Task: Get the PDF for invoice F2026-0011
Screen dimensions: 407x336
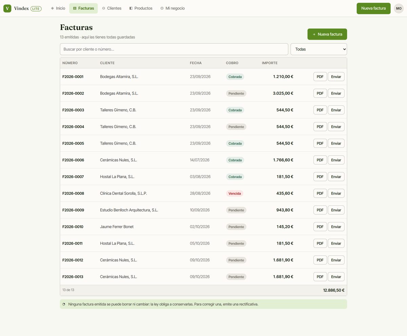Action: [320, 243]
